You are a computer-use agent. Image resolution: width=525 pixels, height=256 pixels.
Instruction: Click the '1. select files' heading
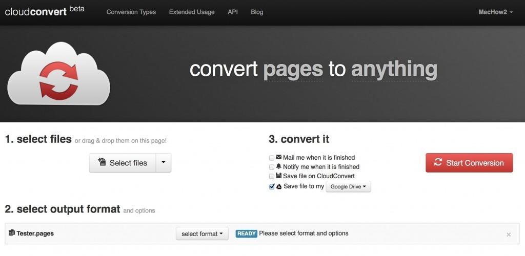(x=38, y=139)
